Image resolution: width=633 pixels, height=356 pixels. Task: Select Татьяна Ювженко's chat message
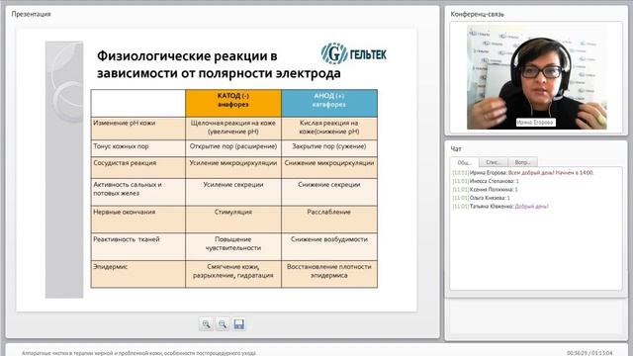click(x=500, y=207)
